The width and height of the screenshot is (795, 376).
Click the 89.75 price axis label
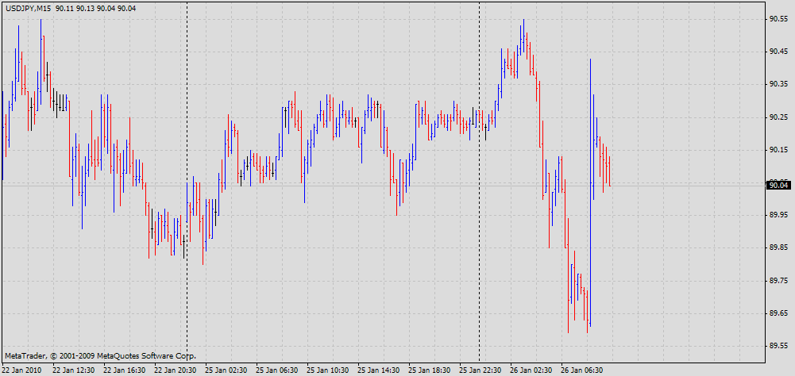click(x=778, y=281)
